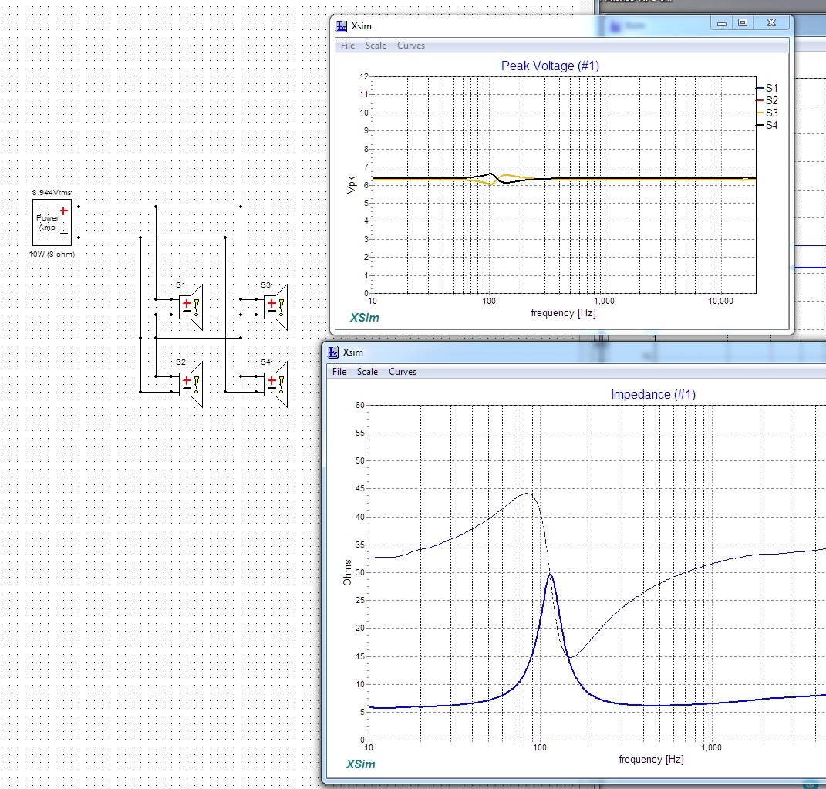
Task: Click Impedance window title bar
Action: coord(575,352)
